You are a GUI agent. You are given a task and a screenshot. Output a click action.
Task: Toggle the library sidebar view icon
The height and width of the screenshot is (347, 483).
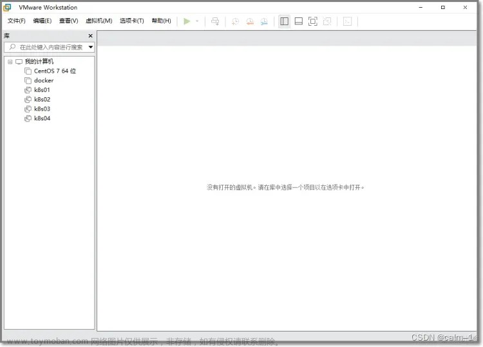(x=284, y=21)
